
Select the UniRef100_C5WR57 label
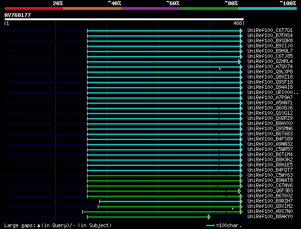[270, 150]
